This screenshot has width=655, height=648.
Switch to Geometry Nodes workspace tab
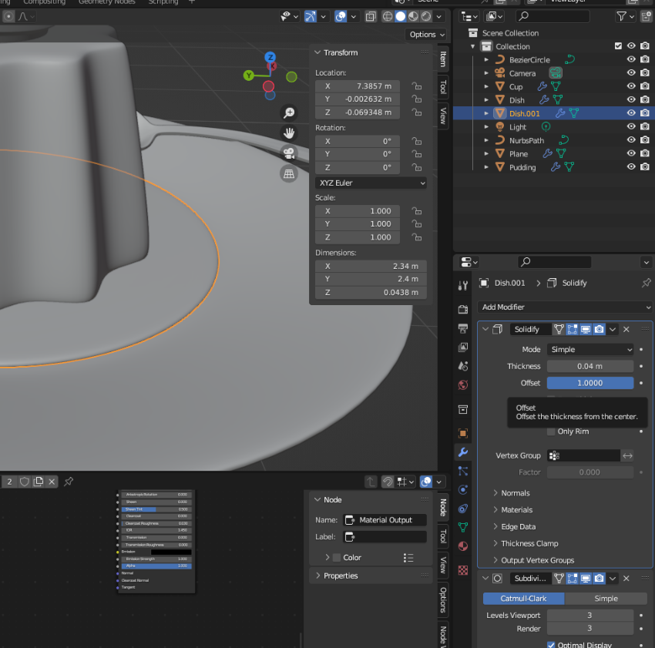point(106,2)
